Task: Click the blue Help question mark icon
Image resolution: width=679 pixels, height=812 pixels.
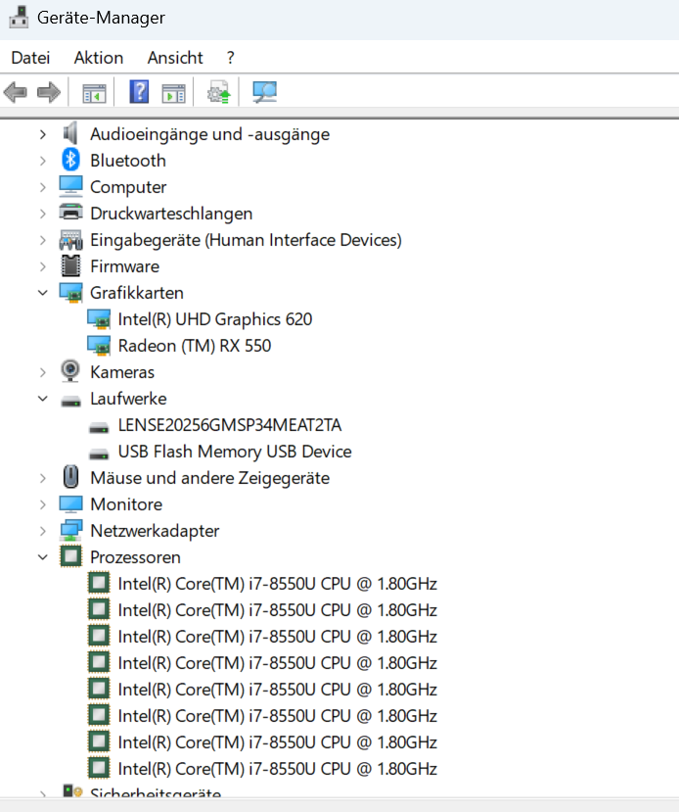Action: point(139,92)
